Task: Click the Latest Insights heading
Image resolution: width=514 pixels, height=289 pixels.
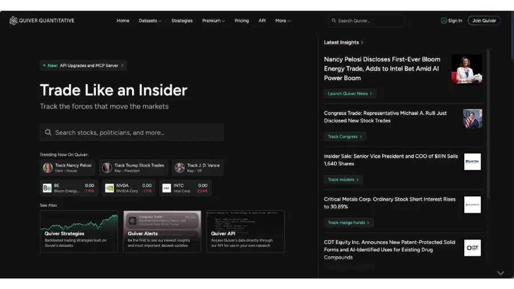Action: [x=342, y=43]
